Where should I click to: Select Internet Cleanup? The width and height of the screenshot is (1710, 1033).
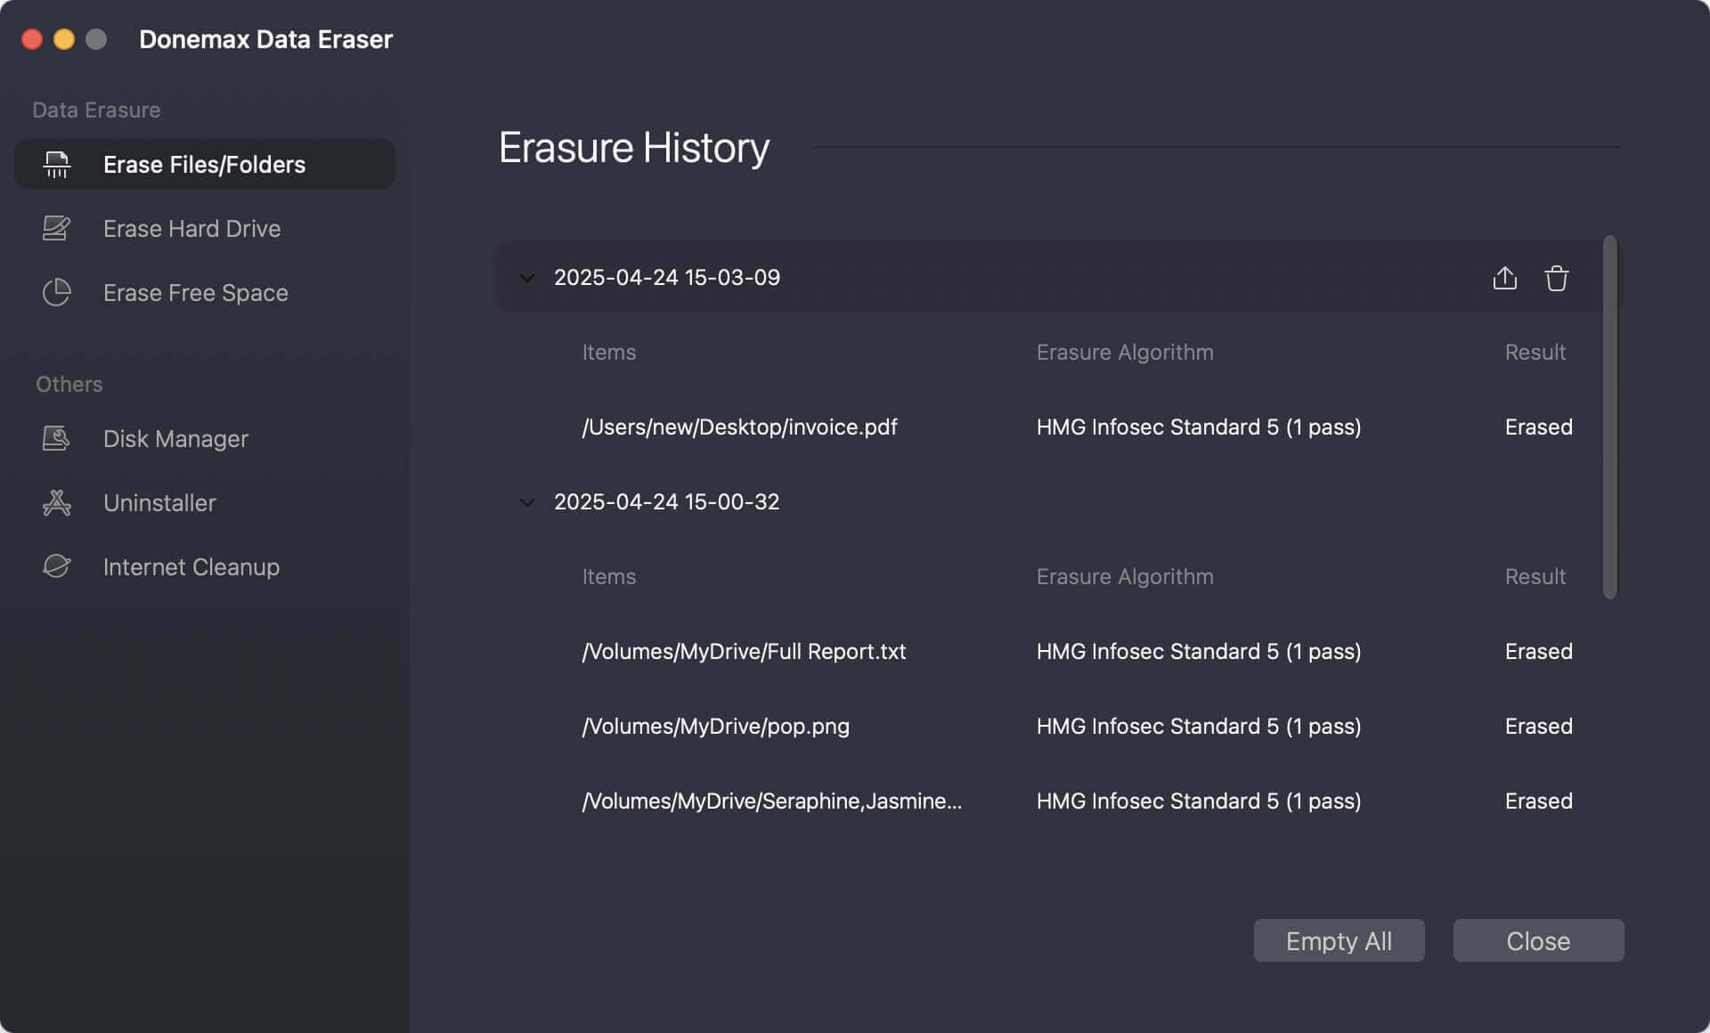[x=205, y=567]
